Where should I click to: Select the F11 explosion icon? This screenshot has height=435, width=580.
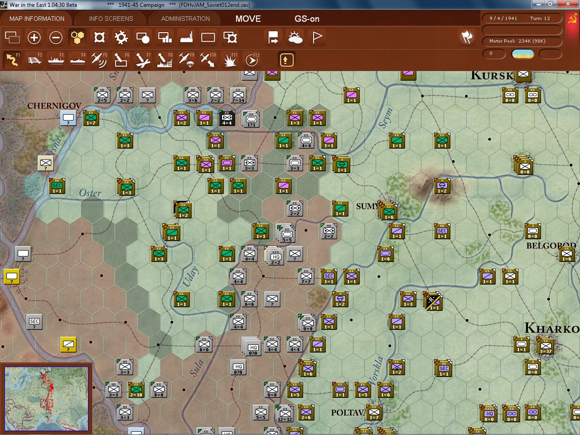click(x=230, y=60)
